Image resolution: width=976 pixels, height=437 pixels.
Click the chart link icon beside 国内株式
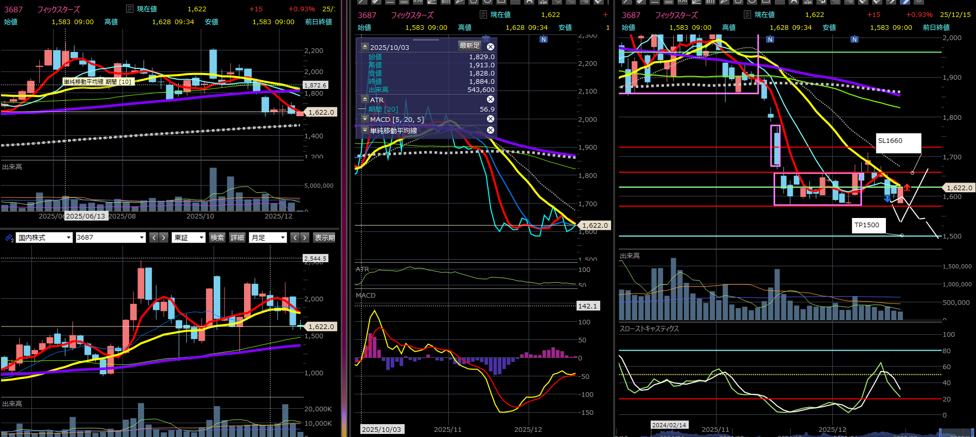point(9,238)
